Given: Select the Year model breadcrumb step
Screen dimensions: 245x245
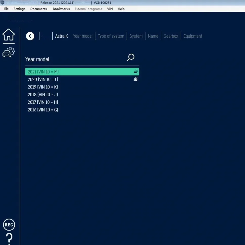Looking at the screenshot, I should 83,36.
